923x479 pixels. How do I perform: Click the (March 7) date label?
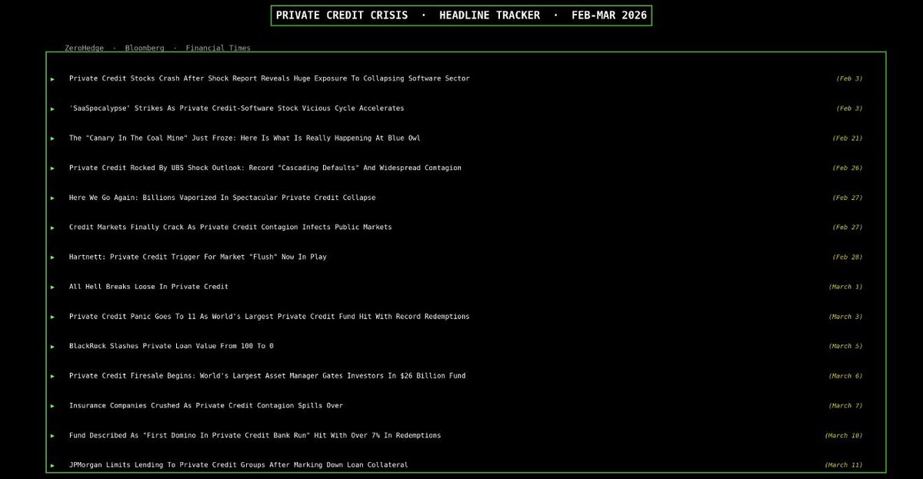click(x=845, y=406)
